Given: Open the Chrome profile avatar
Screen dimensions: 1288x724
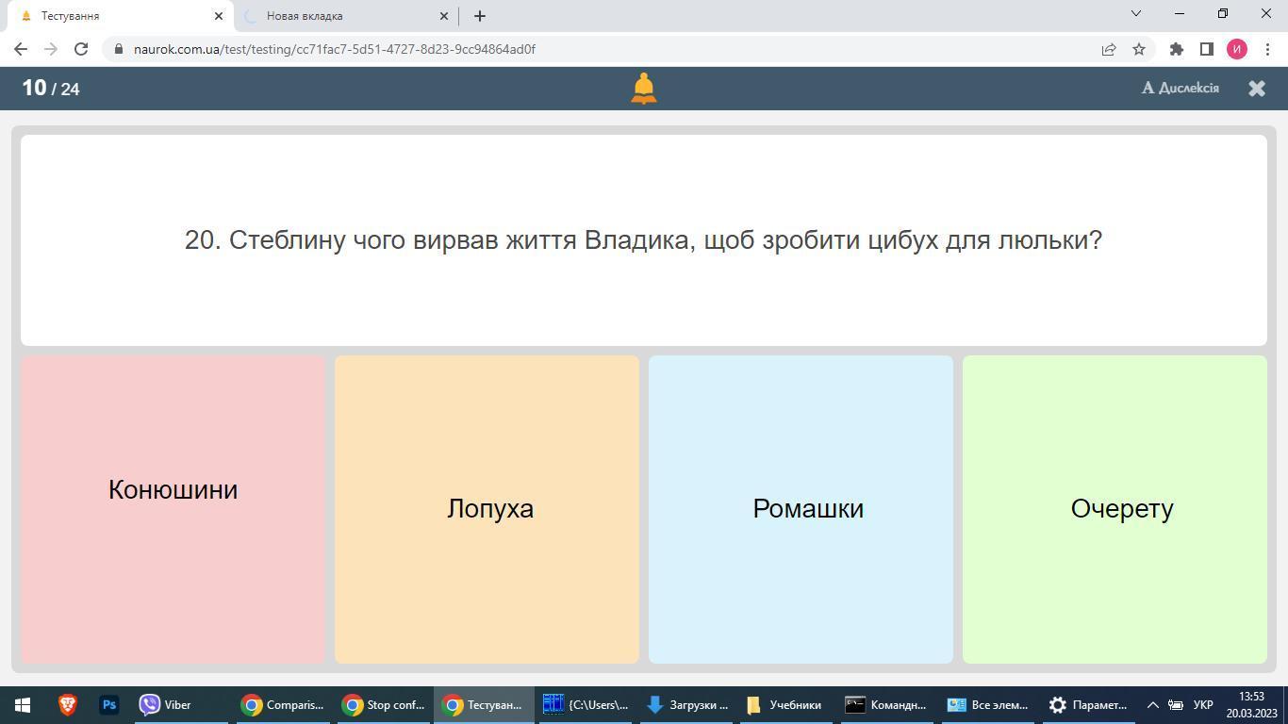Looking at the screenshot, I should point(1237,49).
